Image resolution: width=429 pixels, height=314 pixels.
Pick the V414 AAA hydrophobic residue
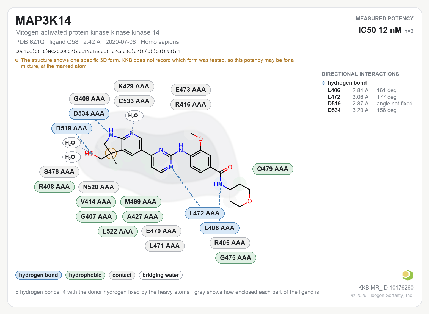coord(96,202)
